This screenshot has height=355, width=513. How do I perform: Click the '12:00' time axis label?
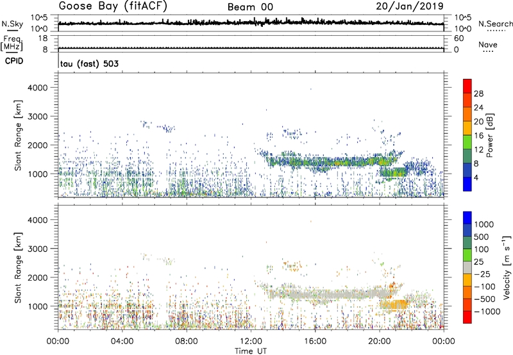pos(251,342)
